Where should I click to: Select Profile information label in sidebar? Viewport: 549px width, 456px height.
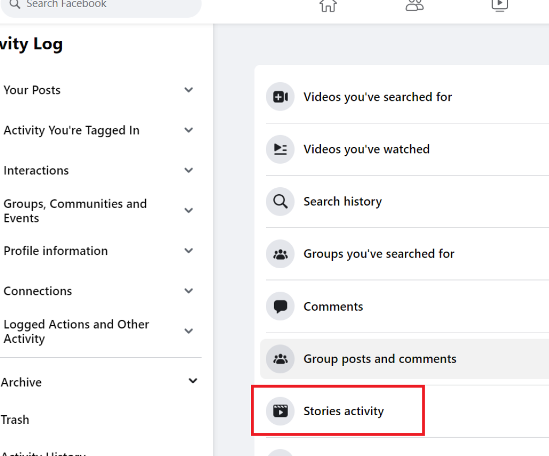(x=56, y=251)
